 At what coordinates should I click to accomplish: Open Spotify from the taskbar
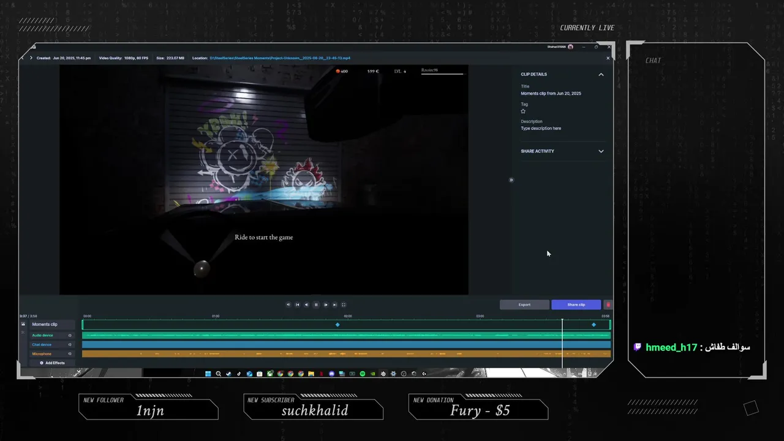pos(363,374)
